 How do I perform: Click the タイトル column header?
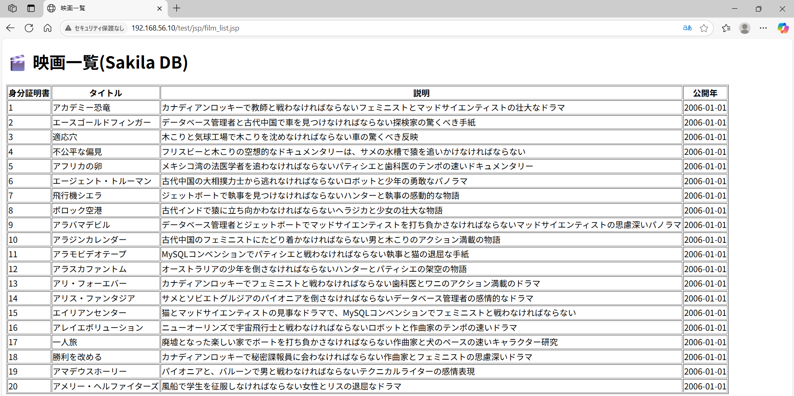(106, 93)
